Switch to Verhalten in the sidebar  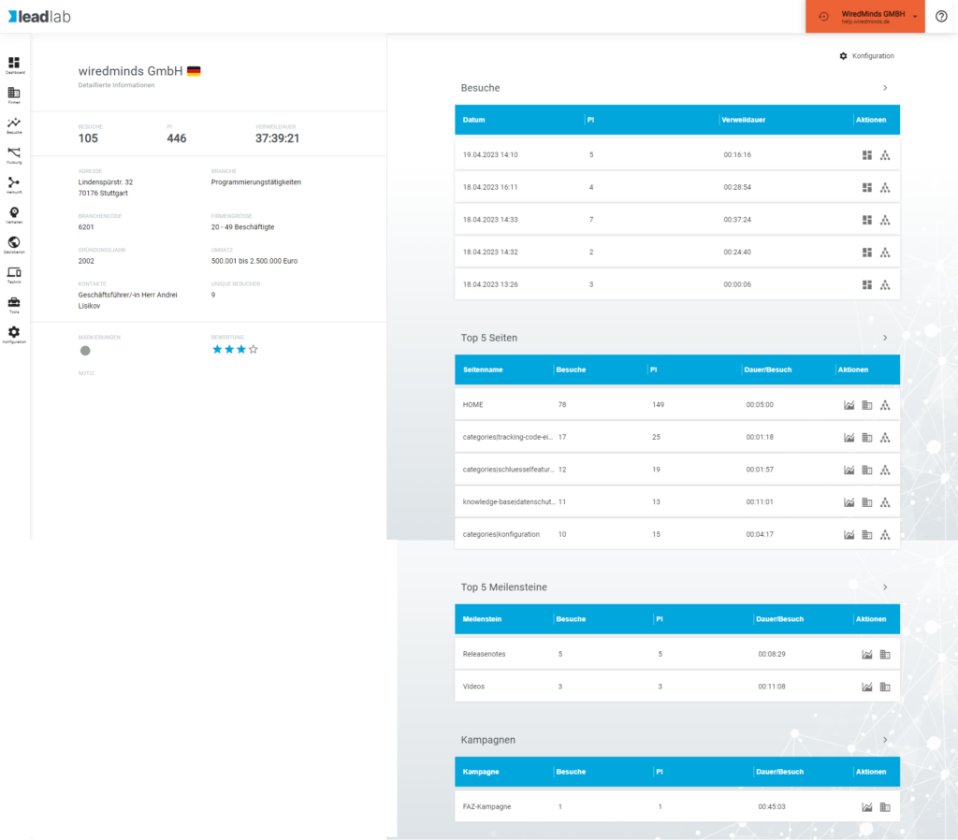(14, 214)
